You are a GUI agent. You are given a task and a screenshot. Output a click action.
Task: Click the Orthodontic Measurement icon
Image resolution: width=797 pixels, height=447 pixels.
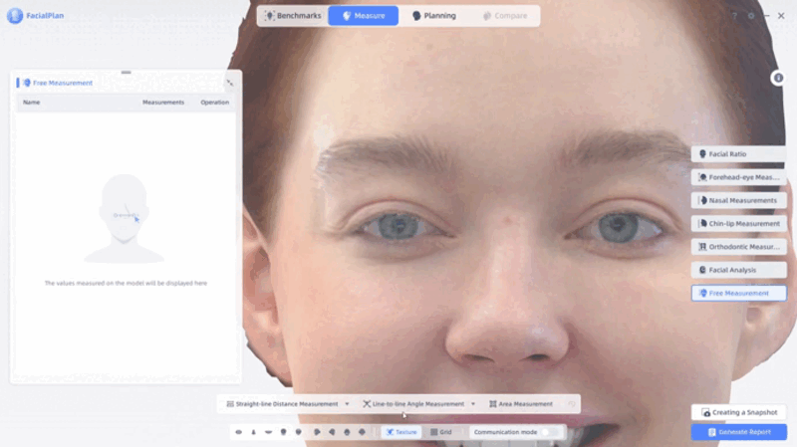click(x=702, y=246)
